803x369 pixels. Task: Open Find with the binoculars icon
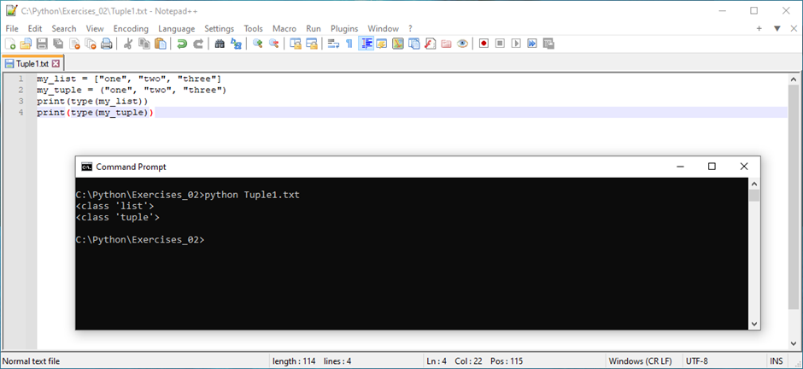tap(220, 44)
